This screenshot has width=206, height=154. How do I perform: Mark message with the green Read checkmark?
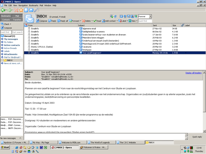point(98,21)
